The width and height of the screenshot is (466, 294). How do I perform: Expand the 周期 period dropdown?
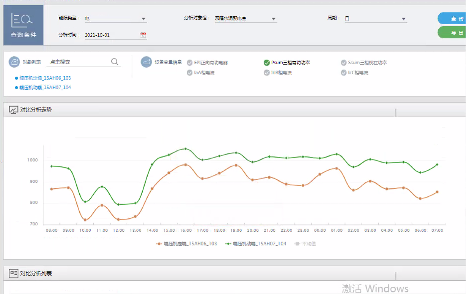tap(403, 19)
